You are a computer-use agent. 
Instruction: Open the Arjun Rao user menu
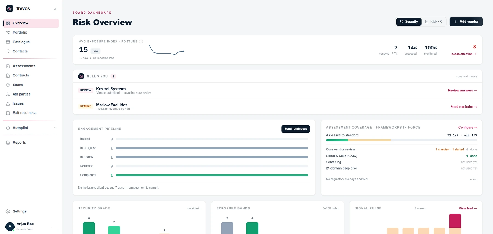31,226
